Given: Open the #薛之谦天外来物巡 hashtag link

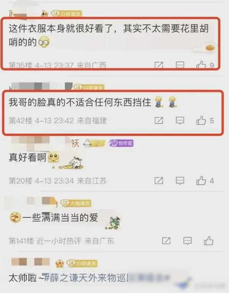Looking at the screenshot, I should [x=85, y=278].
